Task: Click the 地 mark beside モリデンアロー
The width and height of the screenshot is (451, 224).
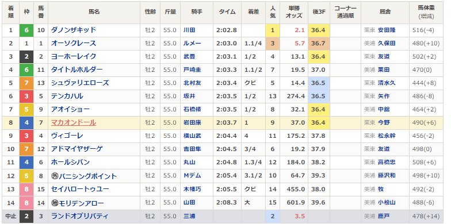Action: pos(55,203)
